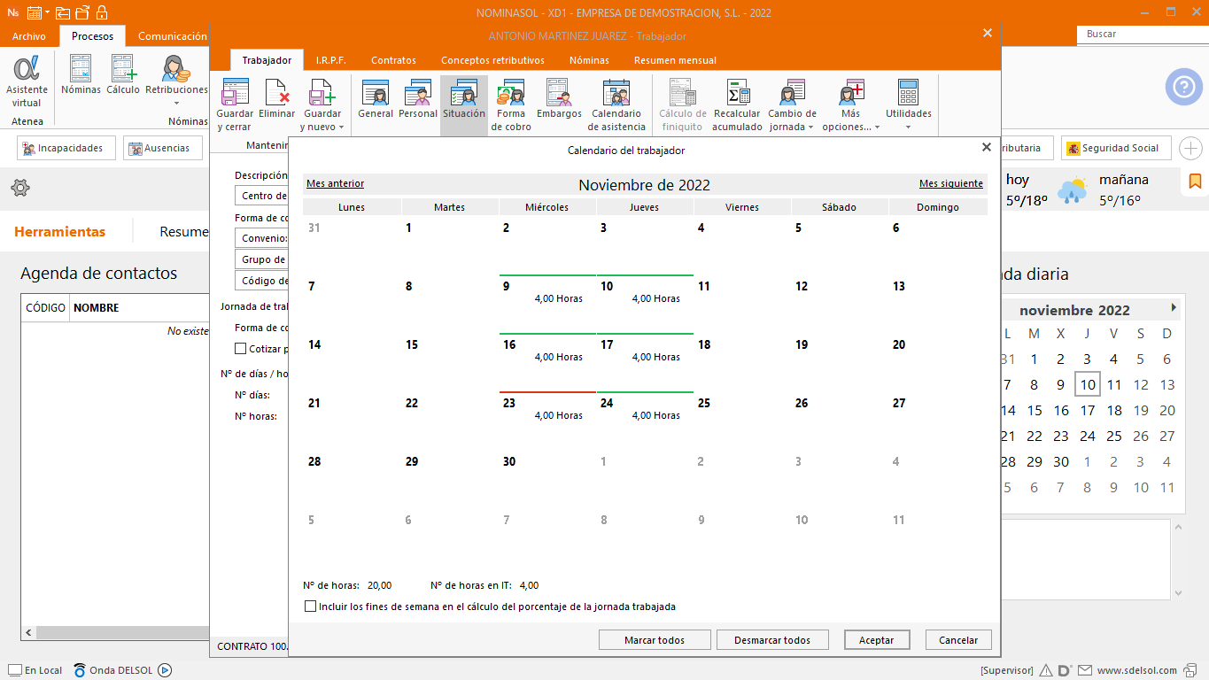Click the Mes anterior link
The height and width of the screenshot is (680, 1209).
tap(335, 184)
